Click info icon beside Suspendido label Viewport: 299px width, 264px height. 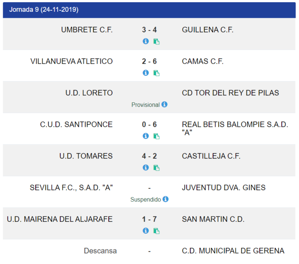[166, 199]
